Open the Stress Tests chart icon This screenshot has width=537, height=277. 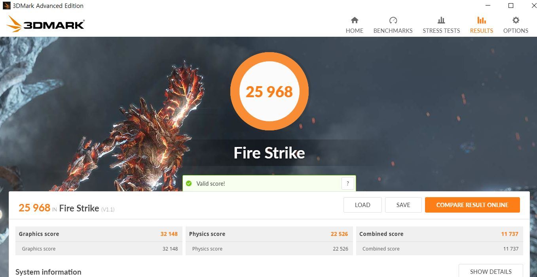click(441, 20)
